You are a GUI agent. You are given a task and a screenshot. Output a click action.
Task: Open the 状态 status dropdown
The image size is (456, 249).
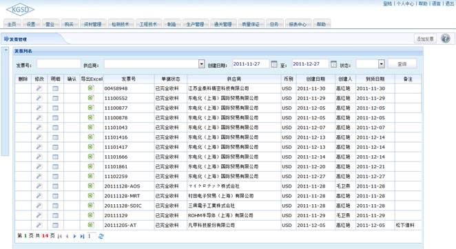coord(381,63)
